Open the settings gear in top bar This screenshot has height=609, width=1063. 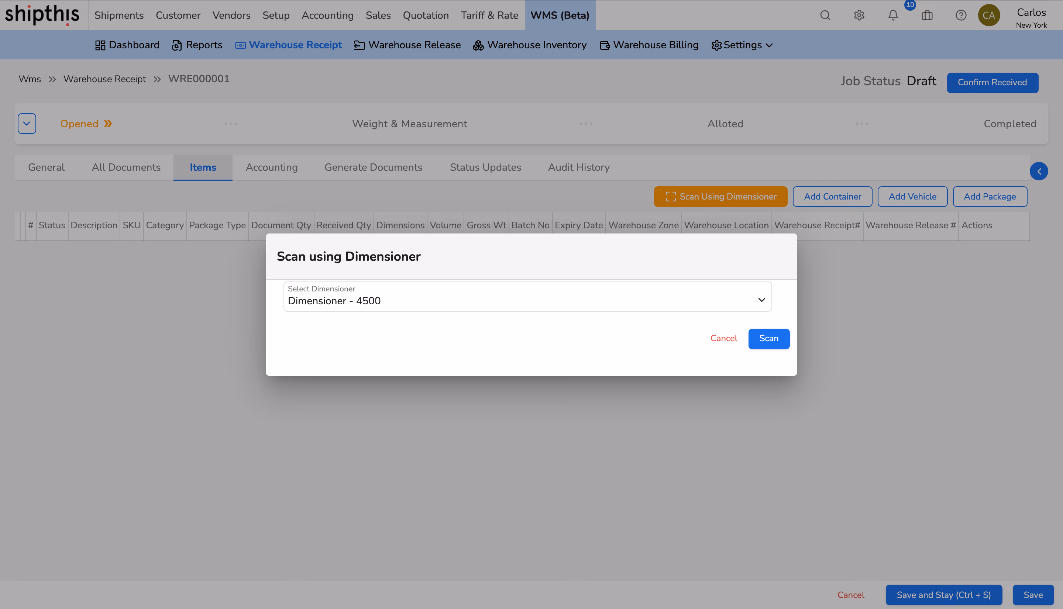coord(859,15)
